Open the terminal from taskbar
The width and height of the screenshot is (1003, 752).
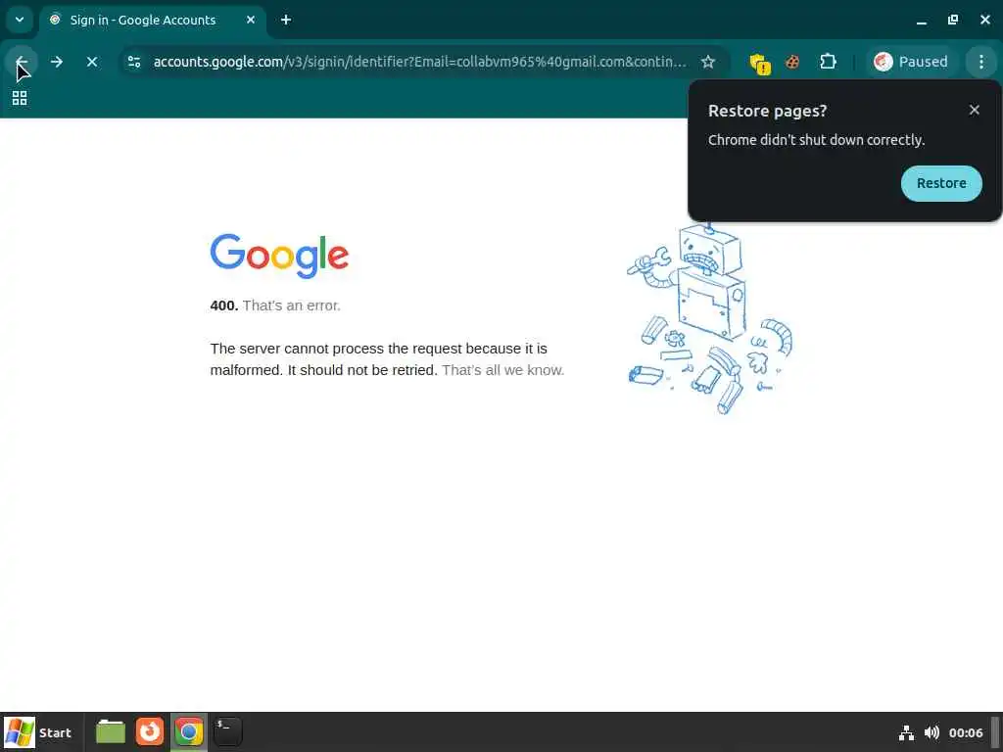(x=227, y=732)
